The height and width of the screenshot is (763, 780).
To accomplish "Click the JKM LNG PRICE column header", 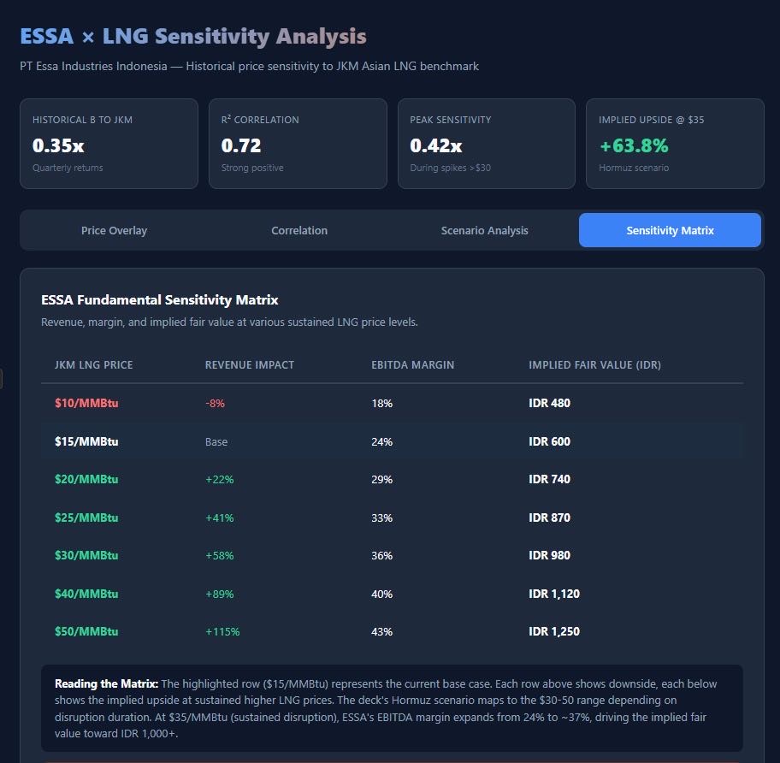I will pos(93,364).
